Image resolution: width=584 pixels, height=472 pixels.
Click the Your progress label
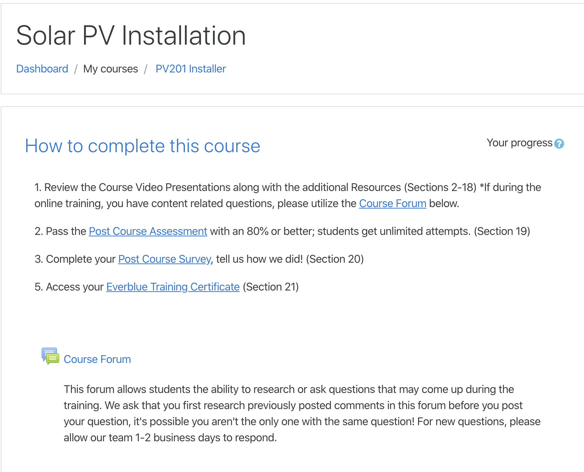[519, 143]
